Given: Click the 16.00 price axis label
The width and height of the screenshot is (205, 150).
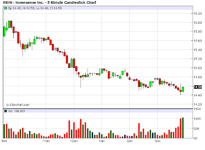Looking at the screenshot, I should [198, 22].
